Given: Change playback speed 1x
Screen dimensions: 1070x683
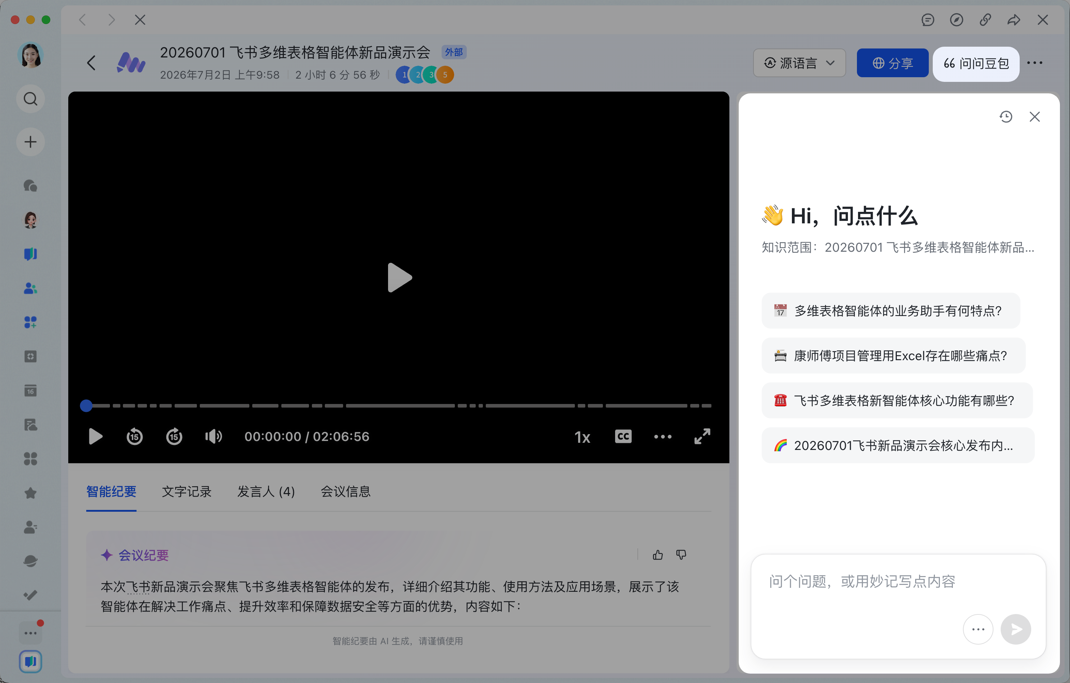Looking at the screenshot, I should [x=582, y=437].
